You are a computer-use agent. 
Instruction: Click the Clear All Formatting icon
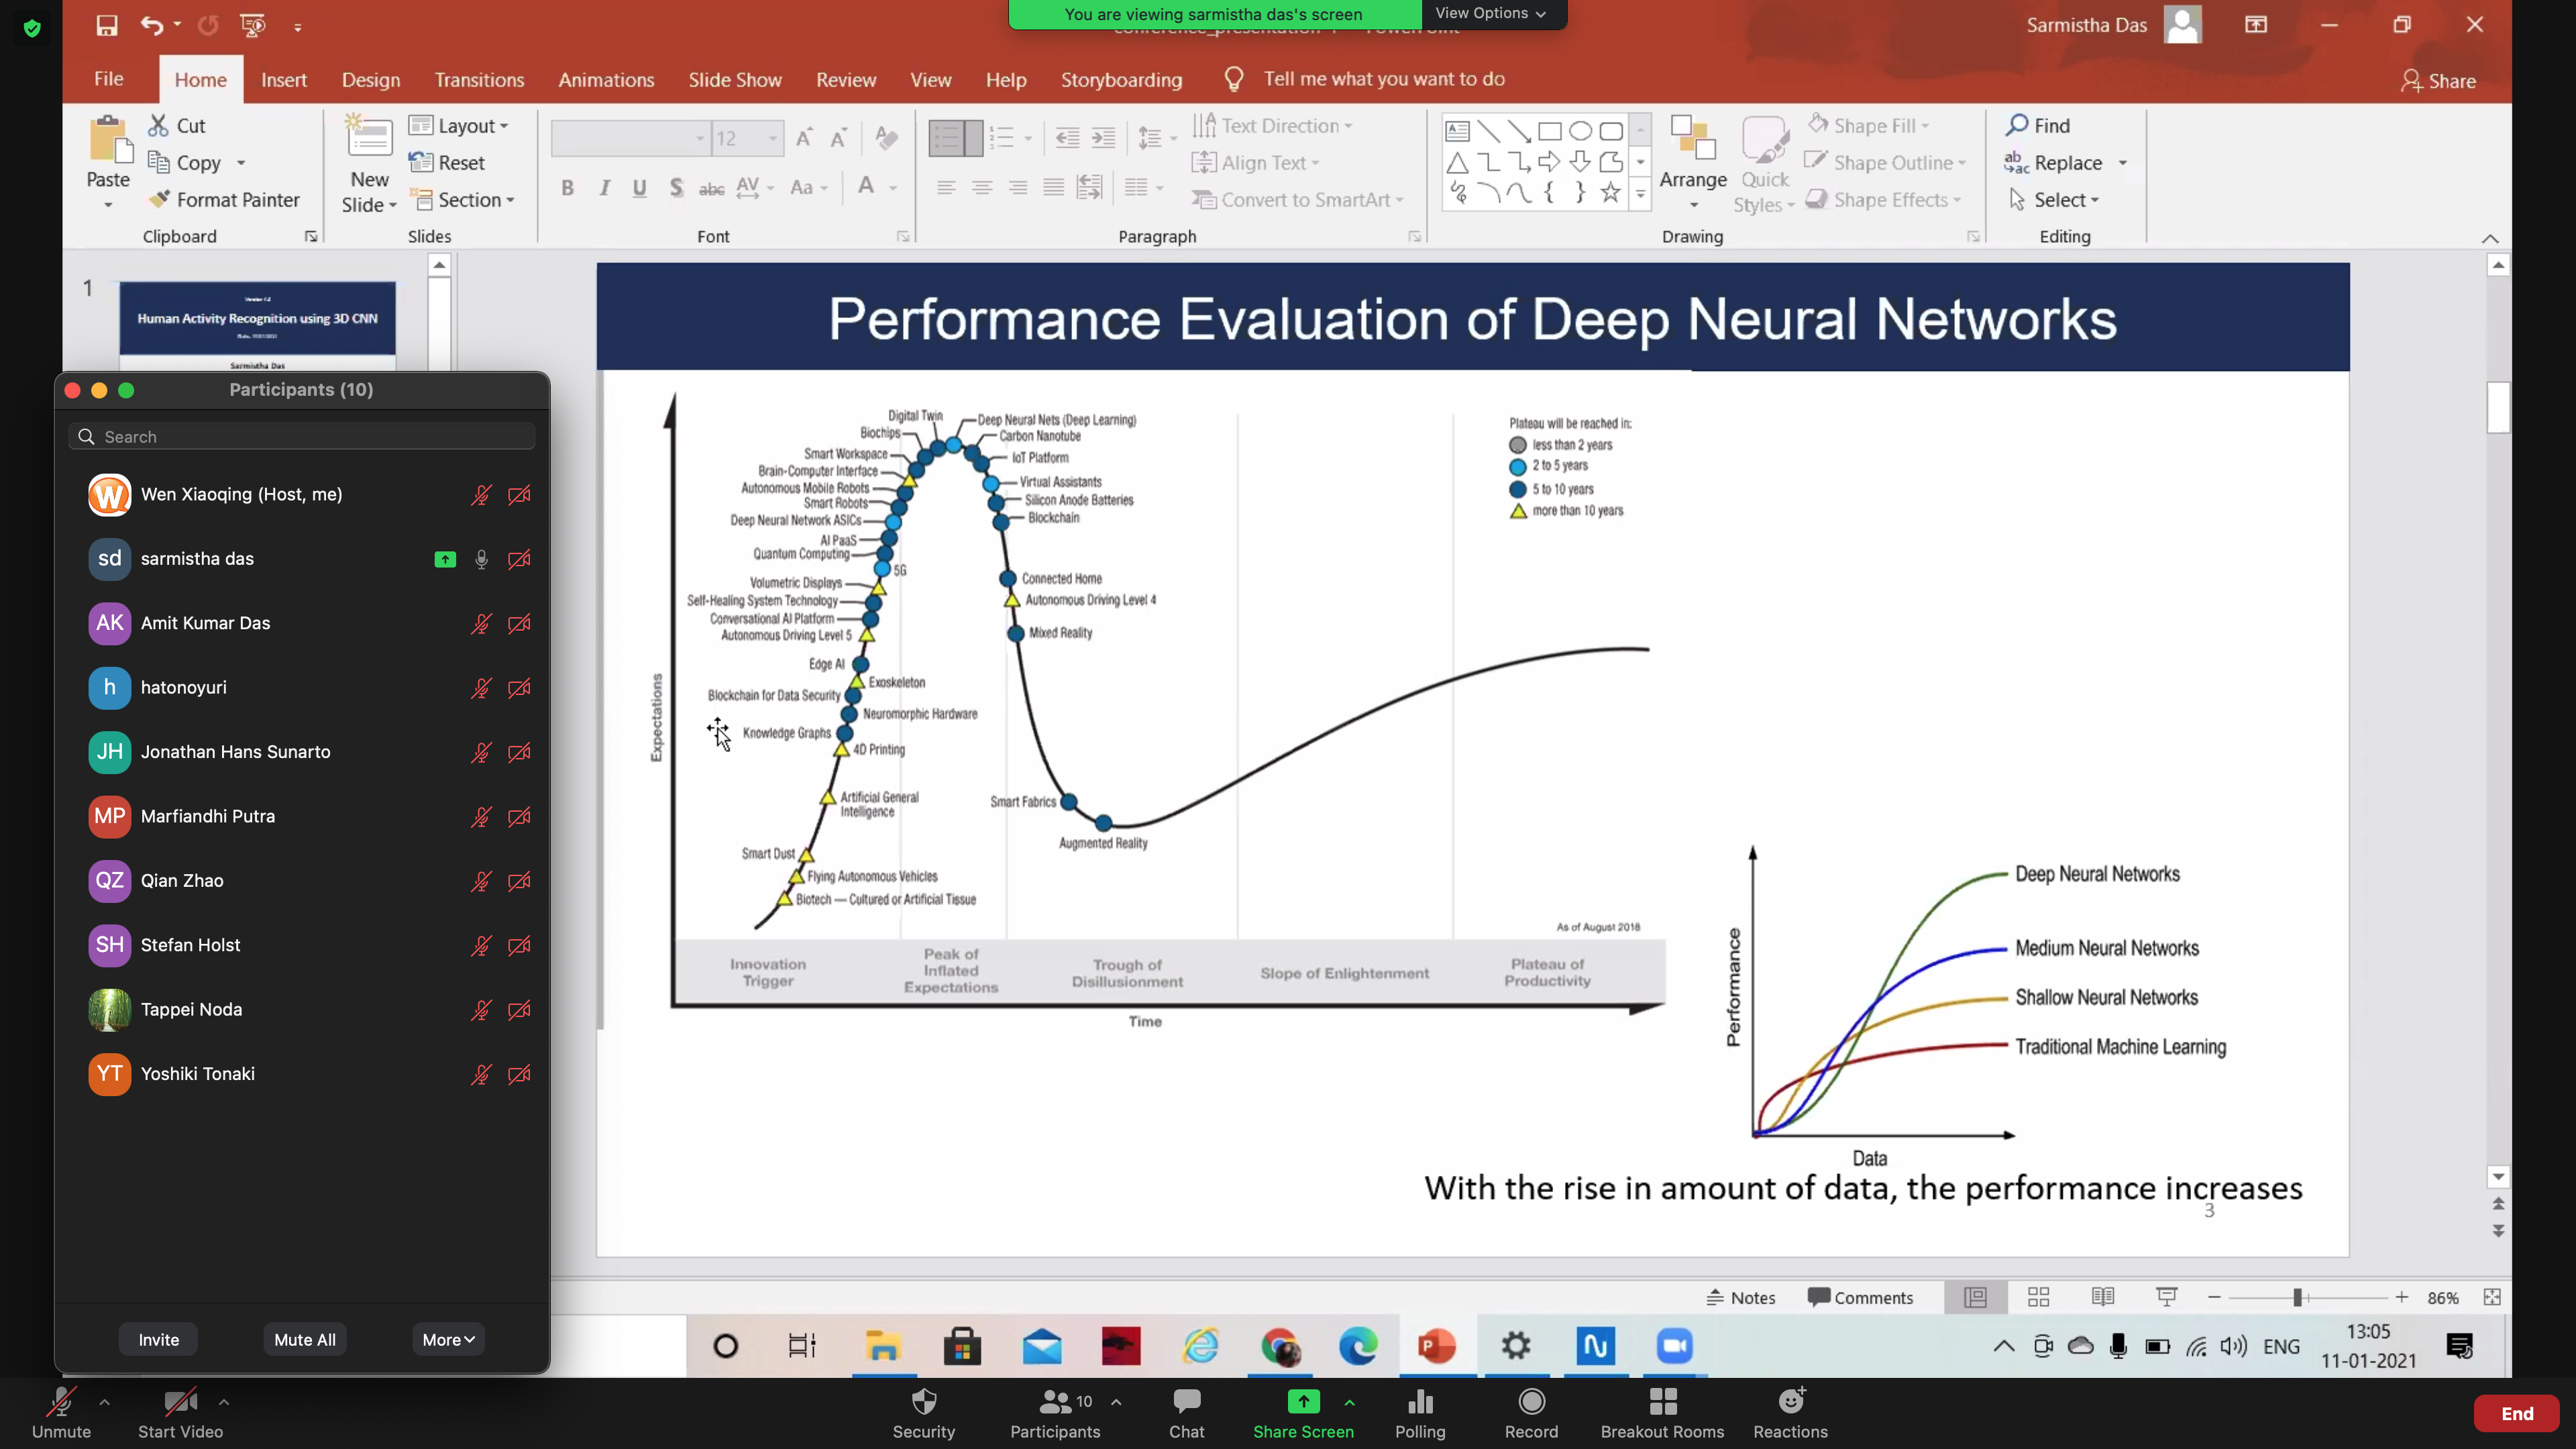tap(885, 138)
